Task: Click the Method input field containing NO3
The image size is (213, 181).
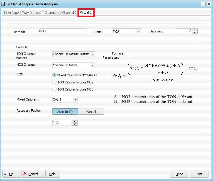Action: point(63,31)
